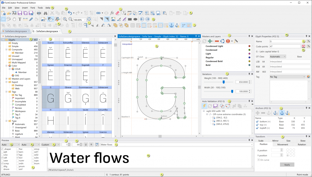Switch to the Movement tab in Transform
Viewport: 312px width, 177px height.
point(282,145)
